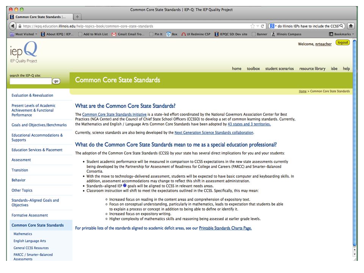Open the Banner bookmark
The width and height of the screenshot is (364, 273).
(259, 34)
